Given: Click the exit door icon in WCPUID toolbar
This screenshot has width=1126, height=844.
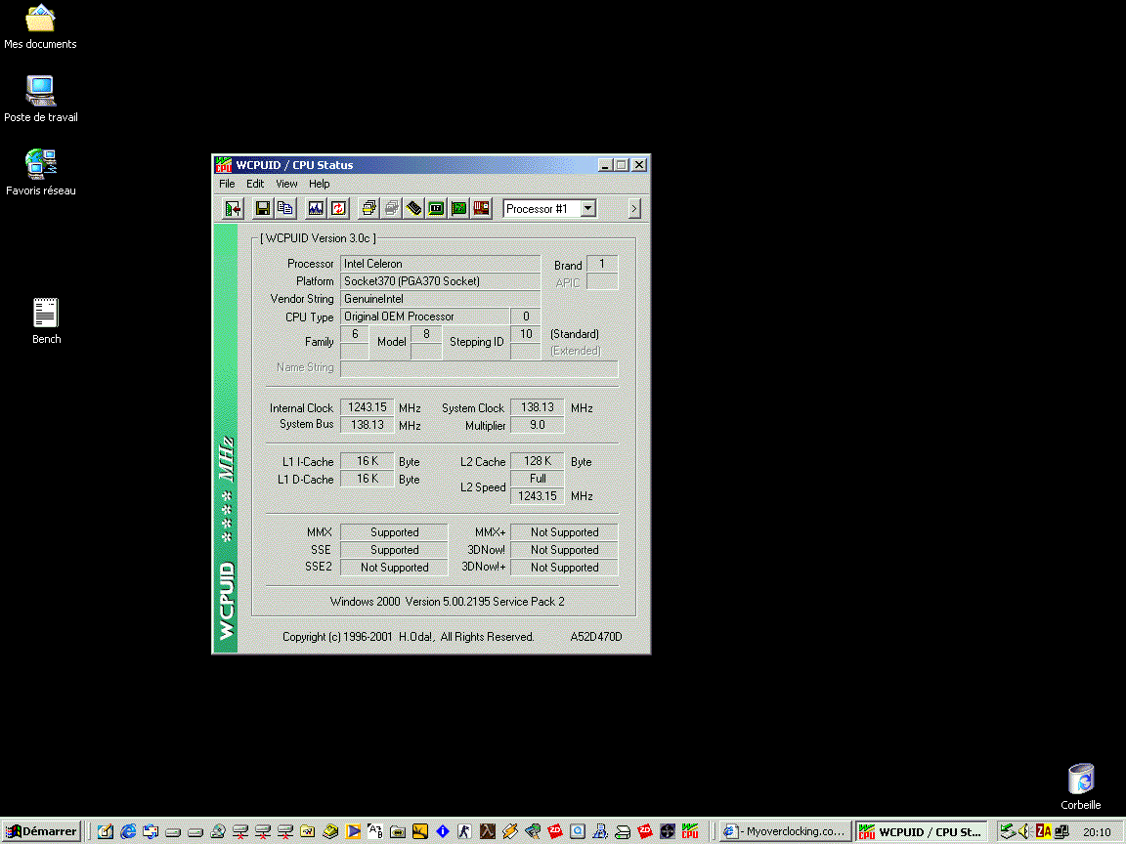Looking at the screenshot, I should coord(234,209).
